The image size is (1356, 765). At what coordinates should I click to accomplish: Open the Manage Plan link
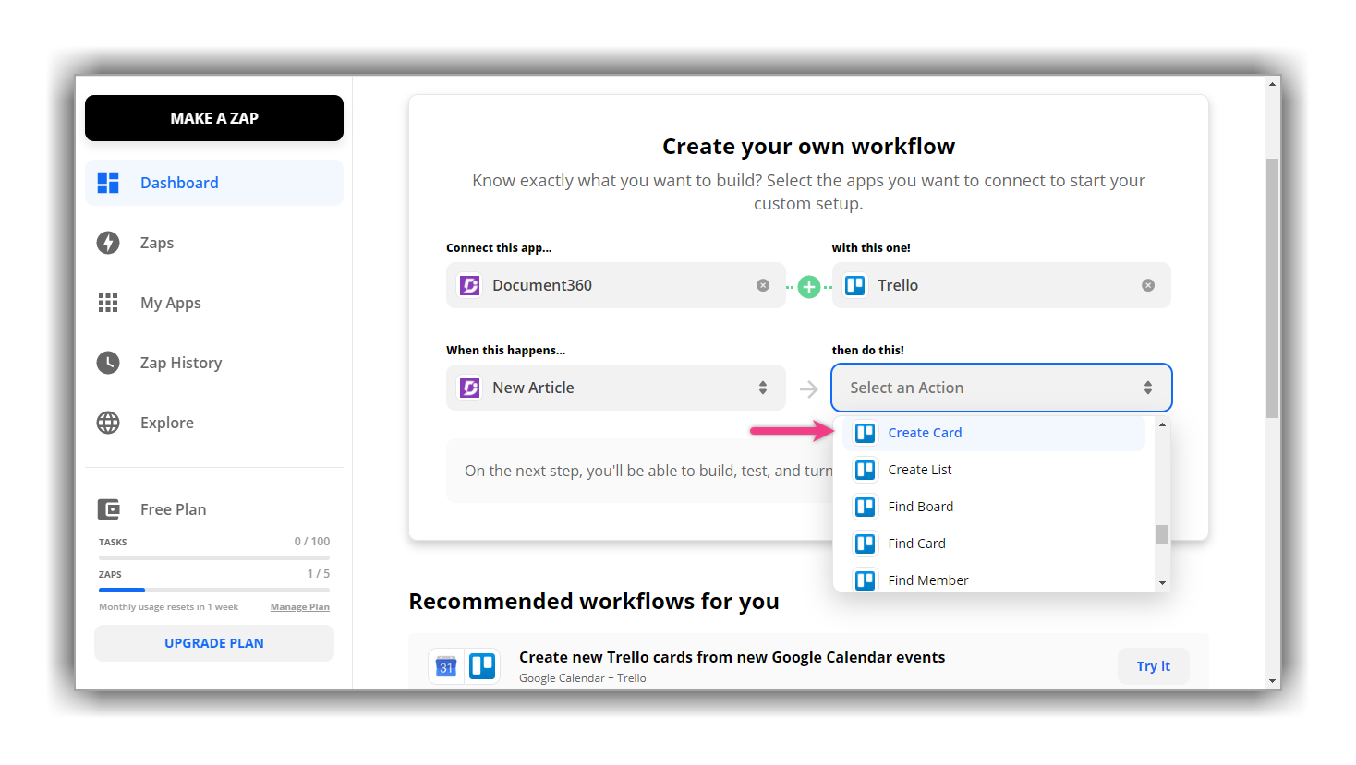tap(300, 607)
